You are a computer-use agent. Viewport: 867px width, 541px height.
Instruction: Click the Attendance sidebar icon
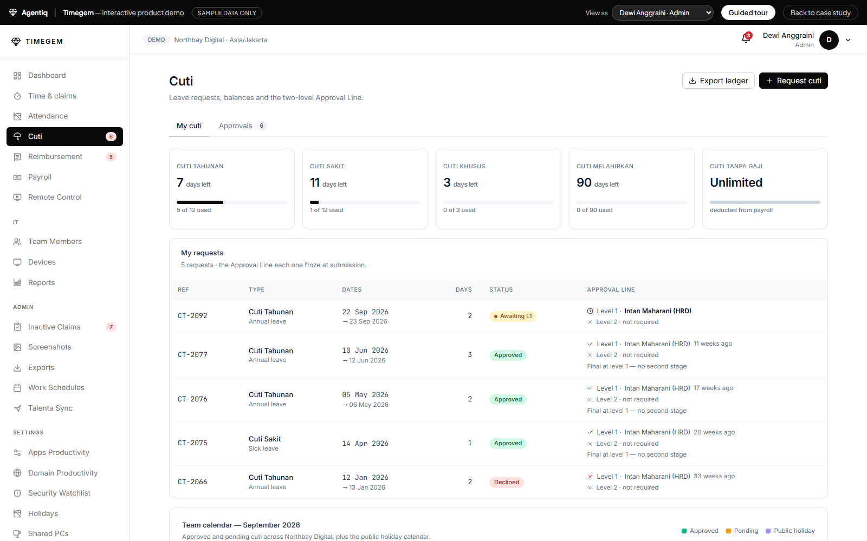17,116
